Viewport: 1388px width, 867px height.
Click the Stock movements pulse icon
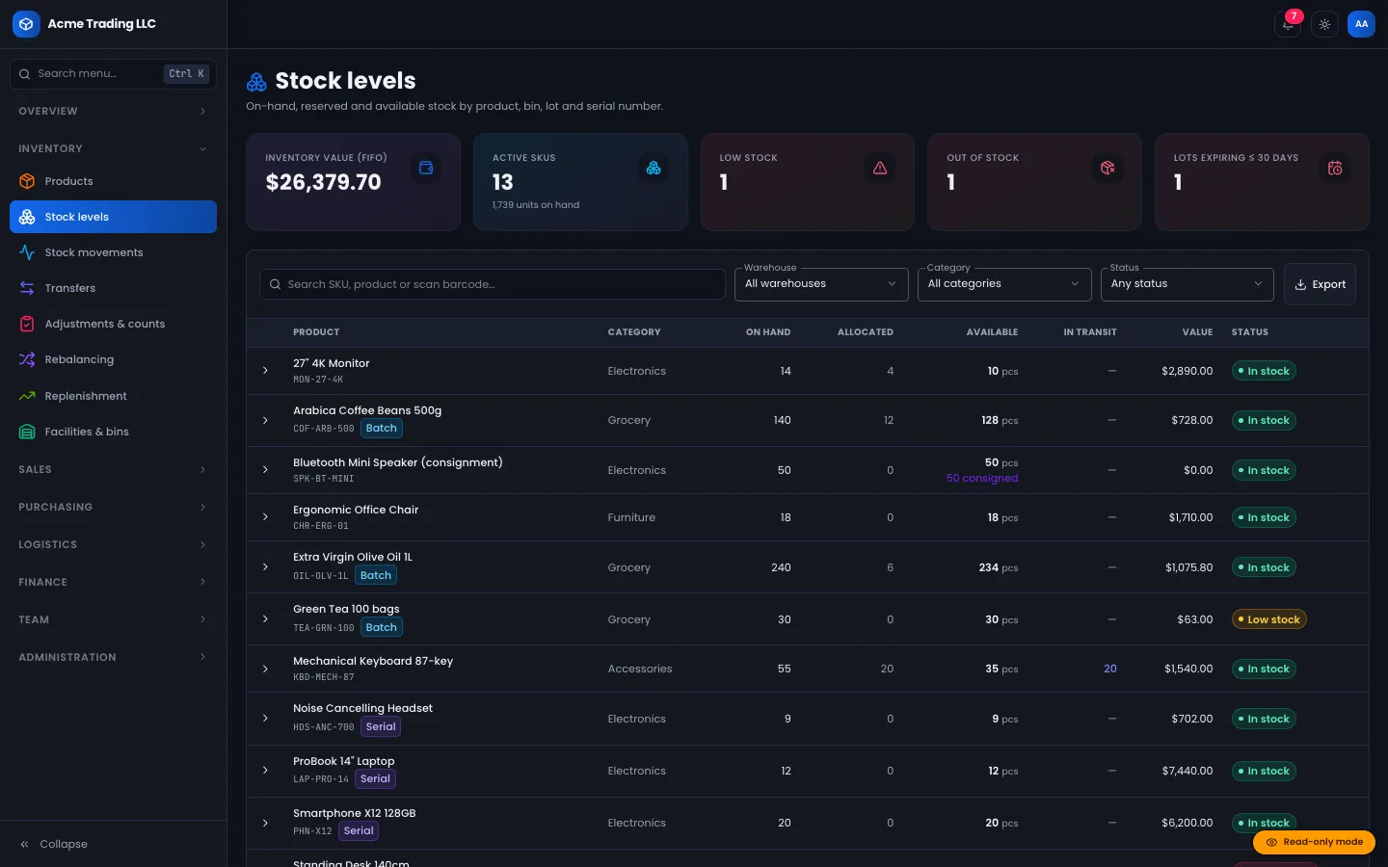[x=27, y=252]
